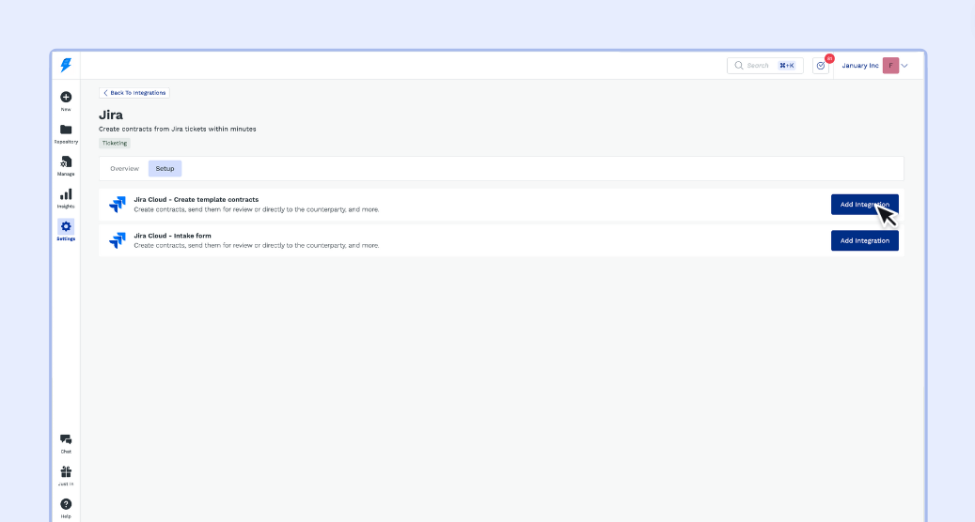Expand the account chevron next to January Inc

[x=904, y=66]
